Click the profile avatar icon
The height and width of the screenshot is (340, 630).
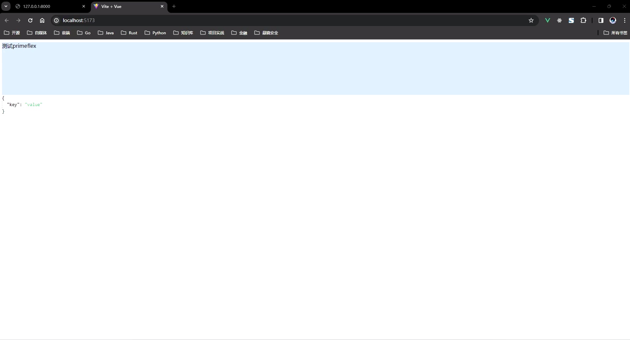point(613,20)
